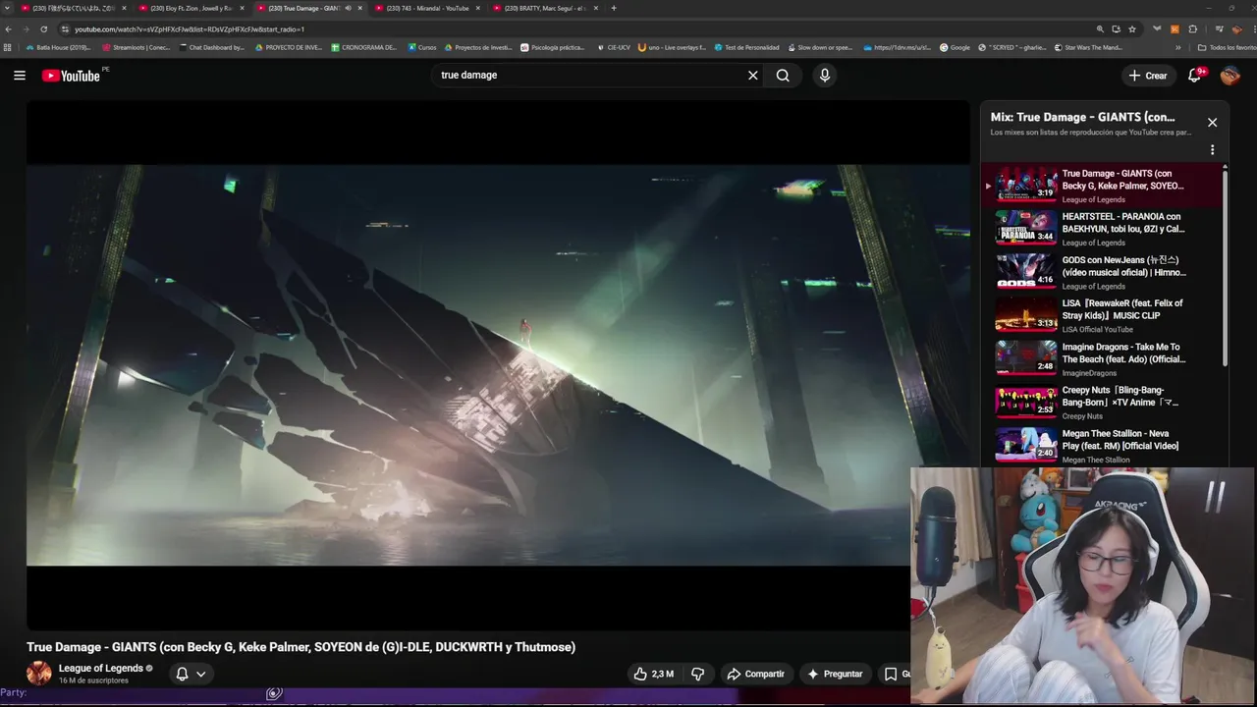Image resolution: width=1257 pixels, height=707 pixels.
Task: Open the Preguntar AI assistant button
Action: tap(834, 674)
